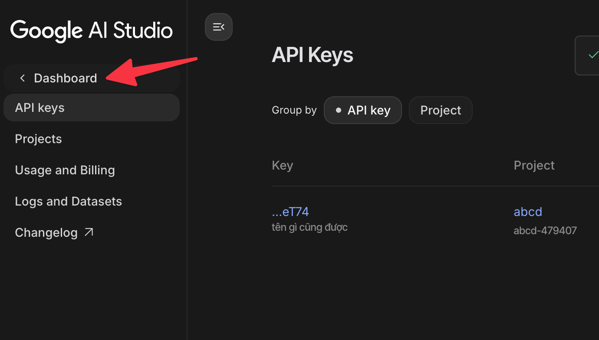The width and height of the screenshot is (599, 340).
Task: Click the "API Keys" page heading
Action: click(x=312, y=56)
